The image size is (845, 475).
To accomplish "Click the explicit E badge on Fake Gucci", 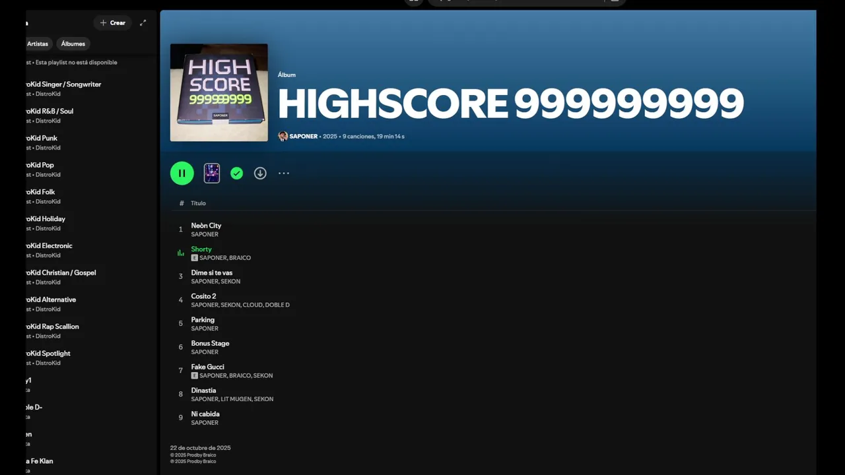I will [194, 375].
